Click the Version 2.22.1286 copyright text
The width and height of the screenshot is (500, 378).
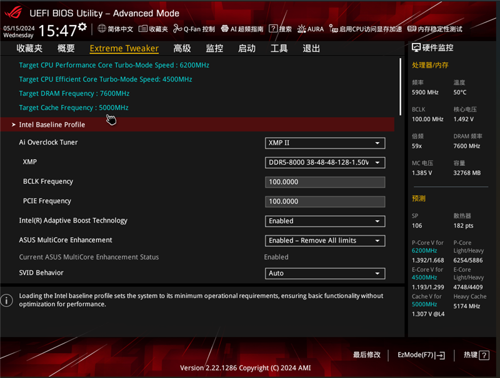tap(245, 368)
